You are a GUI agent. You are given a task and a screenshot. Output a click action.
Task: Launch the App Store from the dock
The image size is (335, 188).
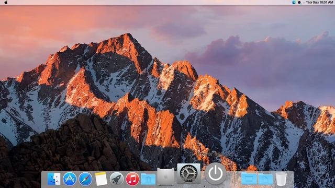(70, 179)
